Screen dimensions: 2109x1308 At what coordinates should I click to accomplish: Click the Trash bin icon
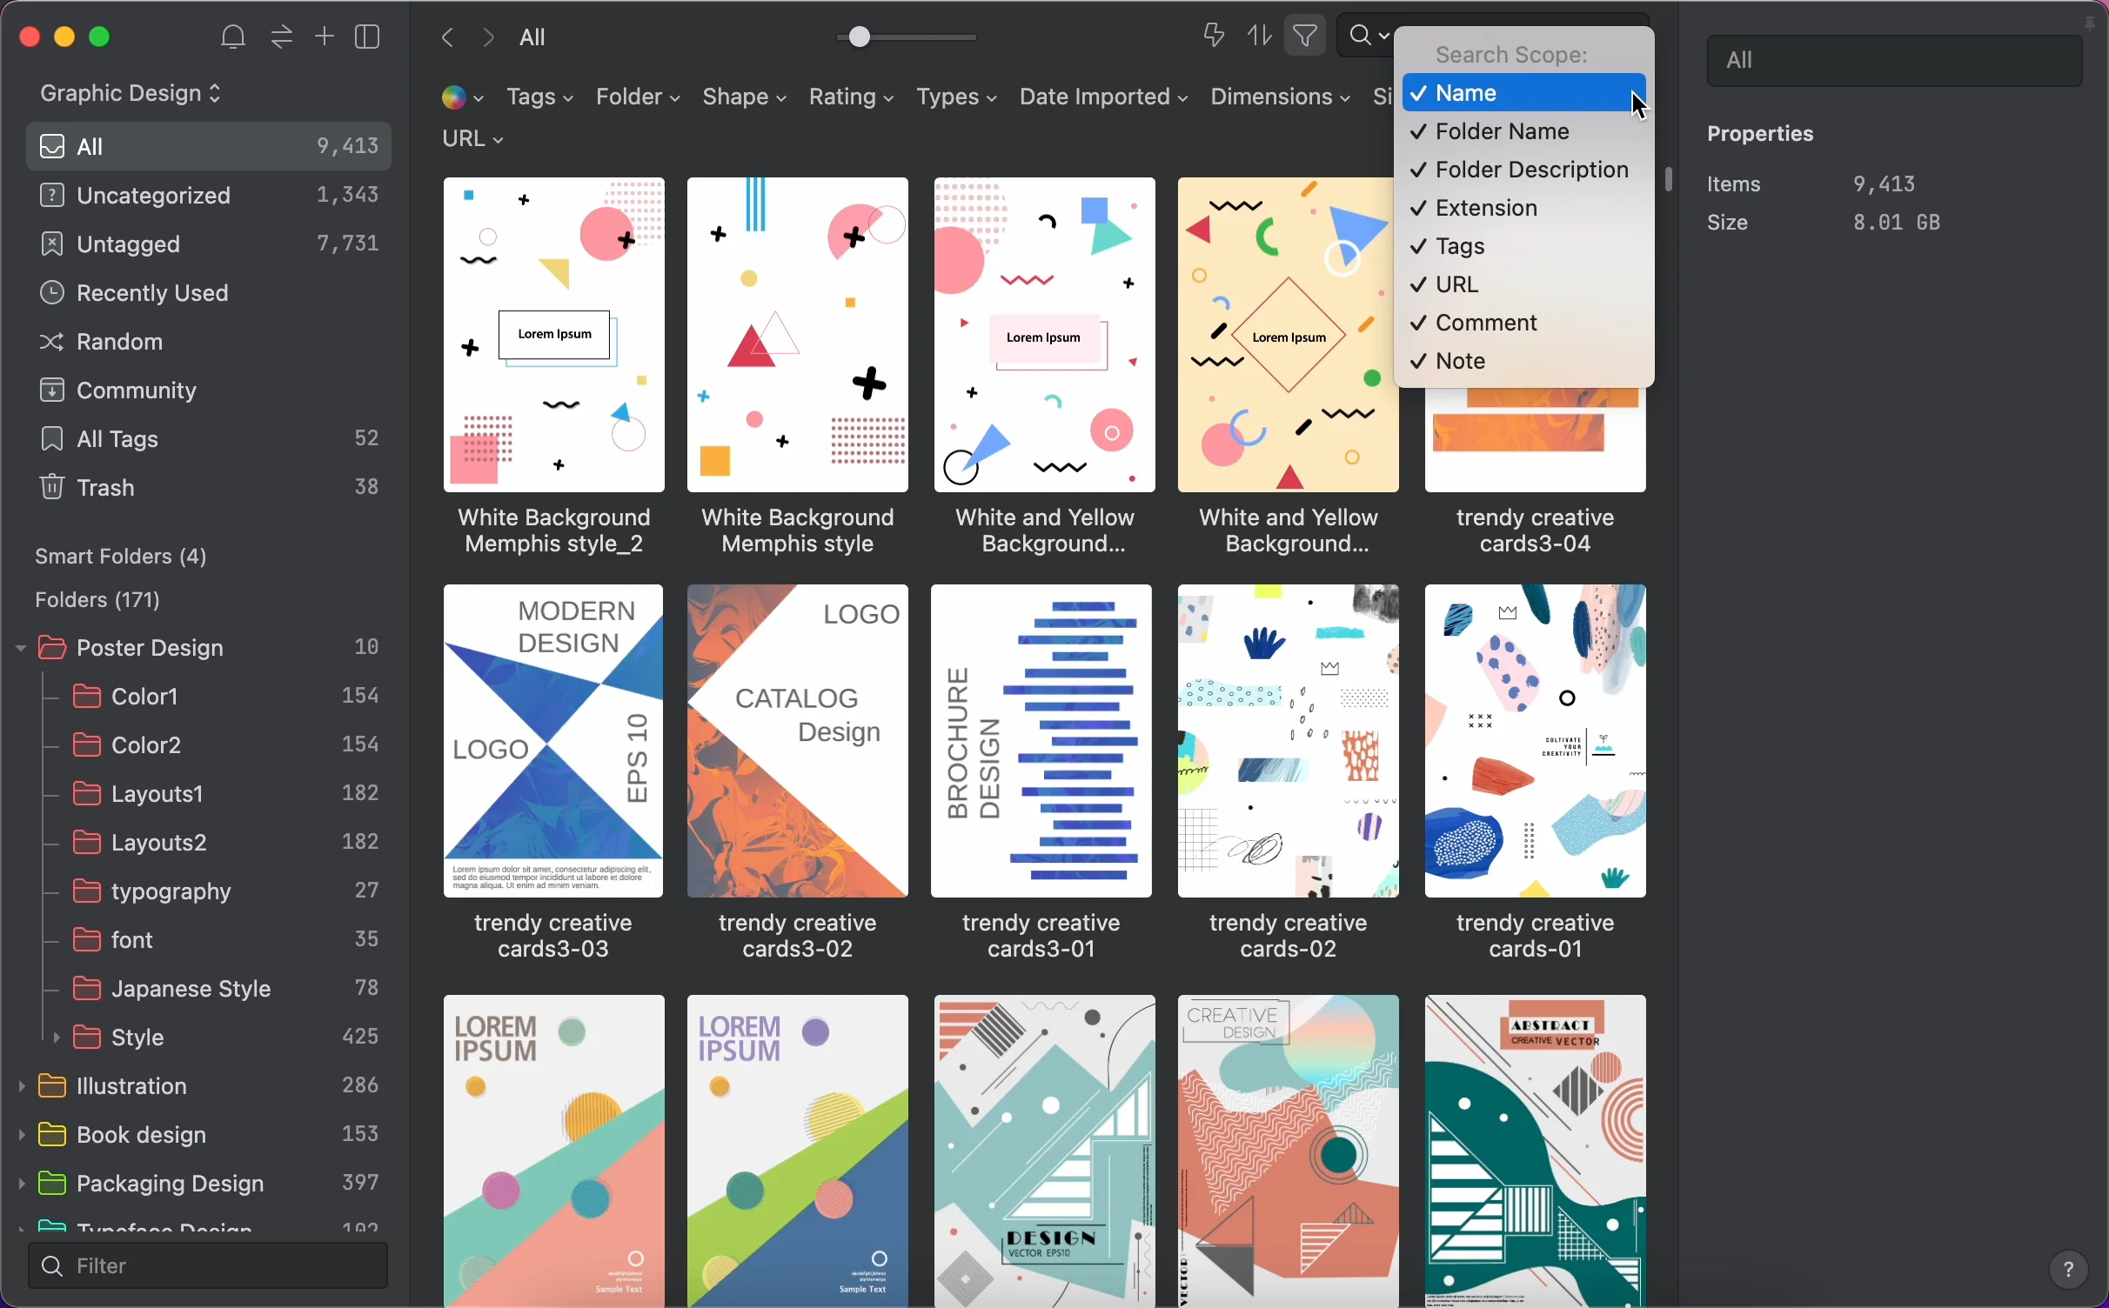[x=52, y=487]
